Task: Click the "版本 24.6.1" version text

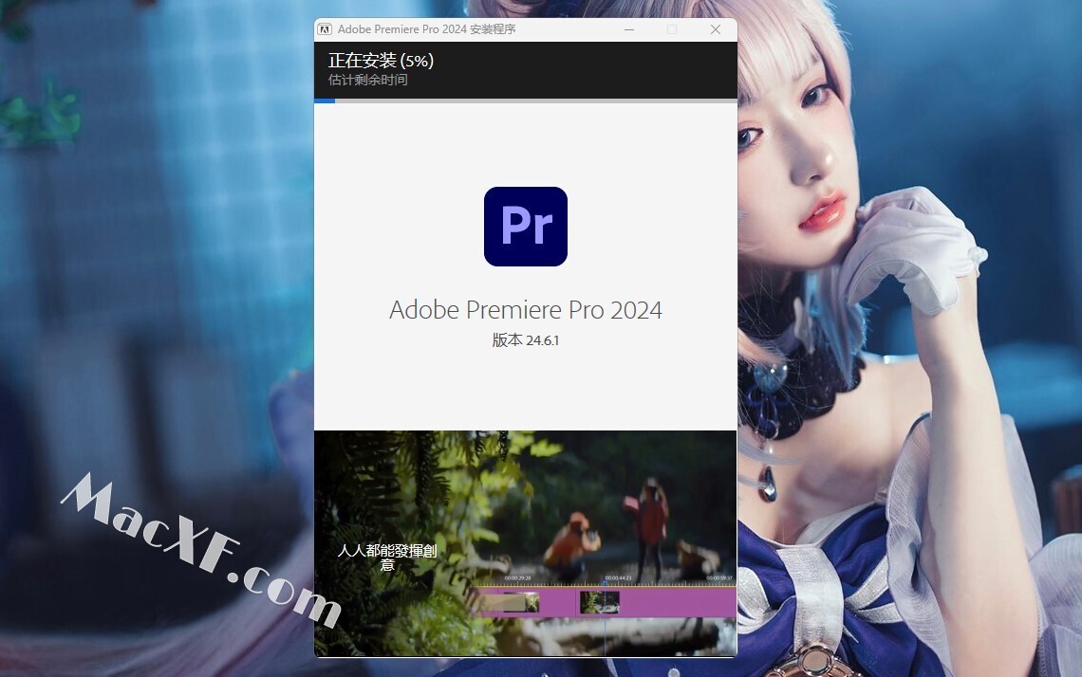Action: tap(526, 339)
